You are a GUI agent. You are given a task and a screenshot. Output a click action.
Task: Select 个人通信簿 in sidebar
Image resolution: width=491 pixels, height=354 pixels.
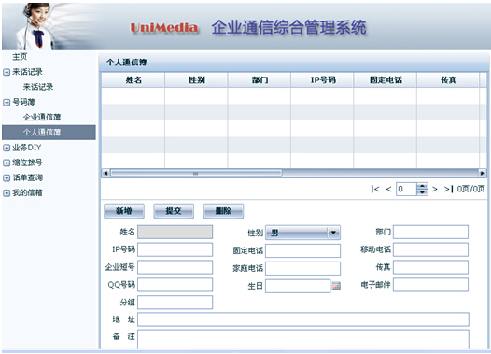[49, 133]
